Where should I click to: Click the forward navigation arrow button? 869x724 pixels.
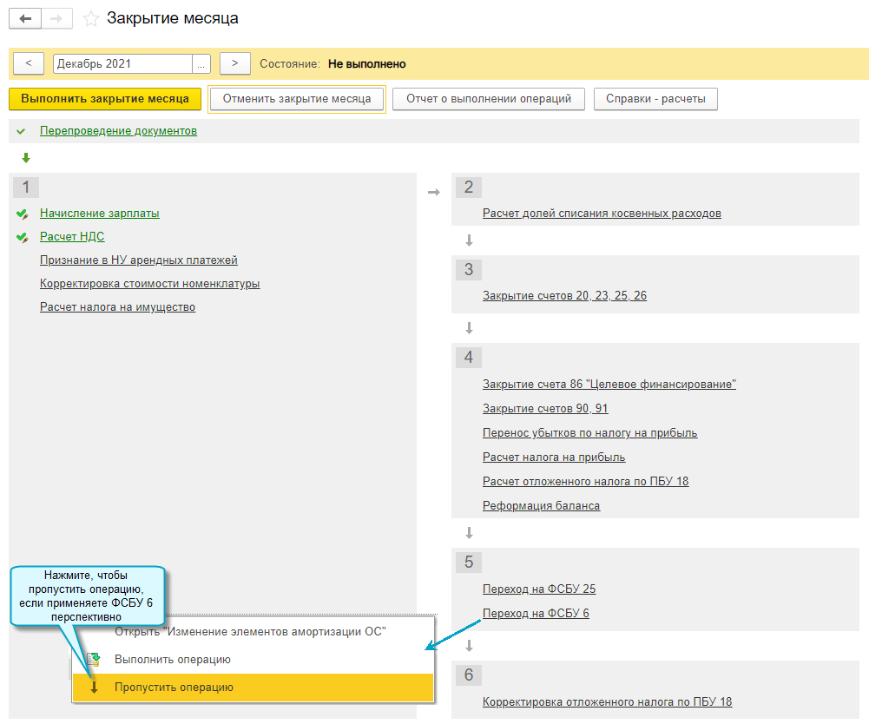click(x=56, y=19)
